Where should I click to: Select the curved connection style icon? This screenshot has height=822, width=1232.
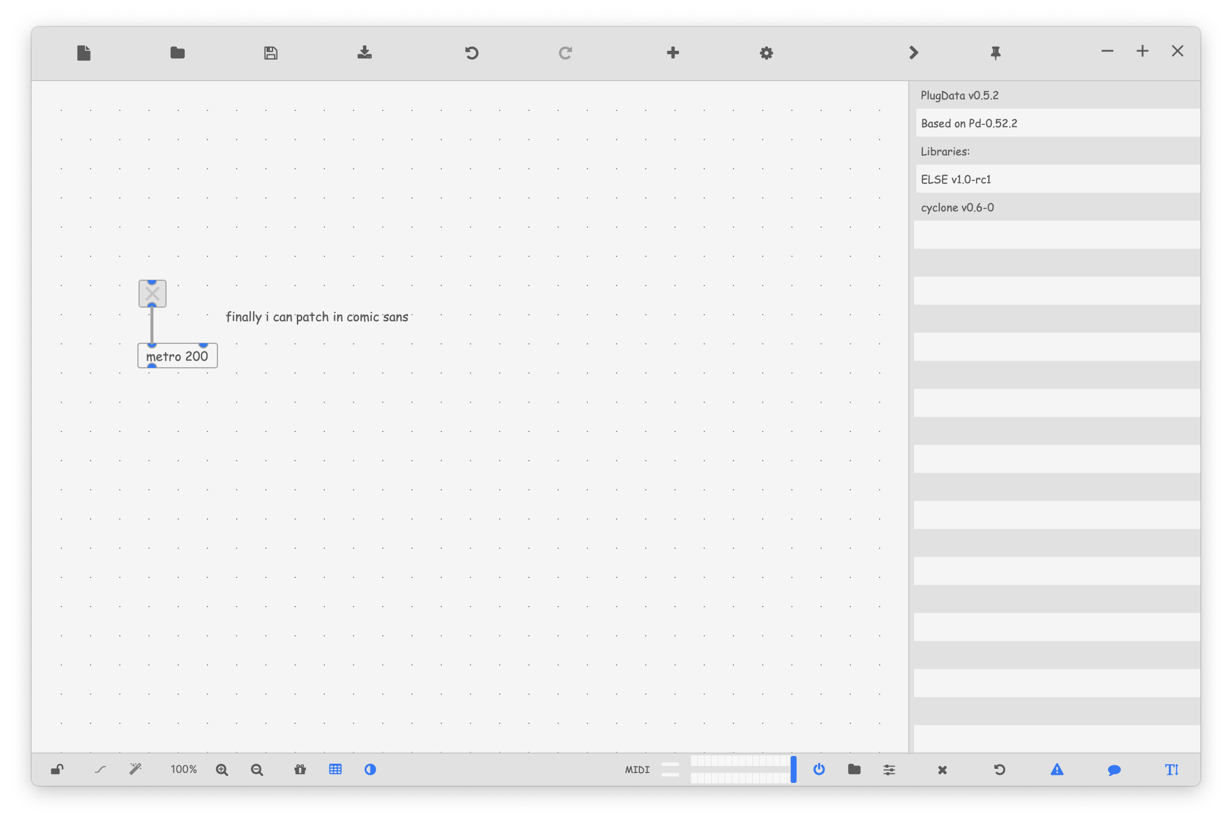coord(100,769)
